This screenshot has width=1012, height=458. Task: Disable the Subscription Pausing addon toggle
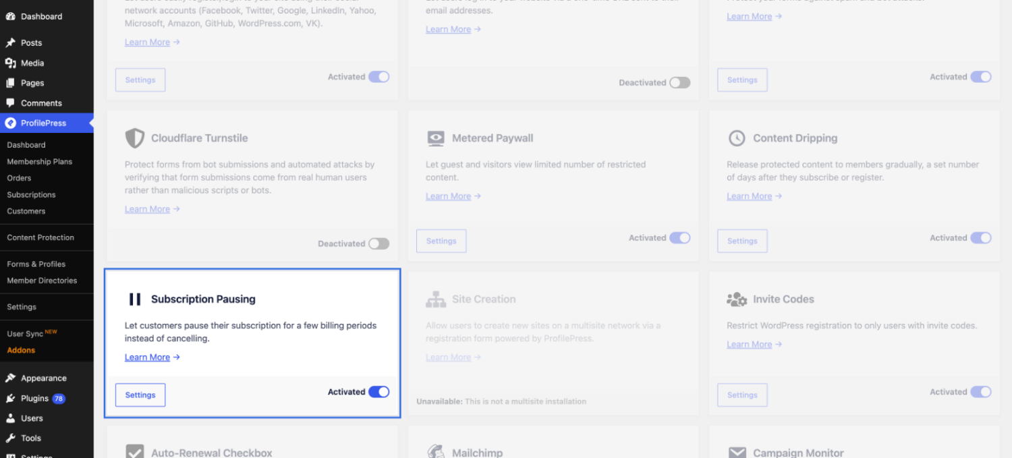pos(378,392)
